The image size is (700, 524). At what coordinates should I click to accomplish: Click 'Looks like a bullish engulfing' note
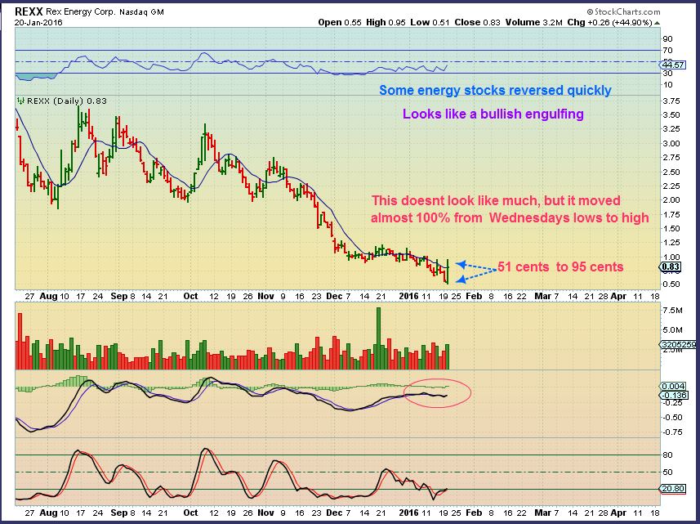[493, 114]
